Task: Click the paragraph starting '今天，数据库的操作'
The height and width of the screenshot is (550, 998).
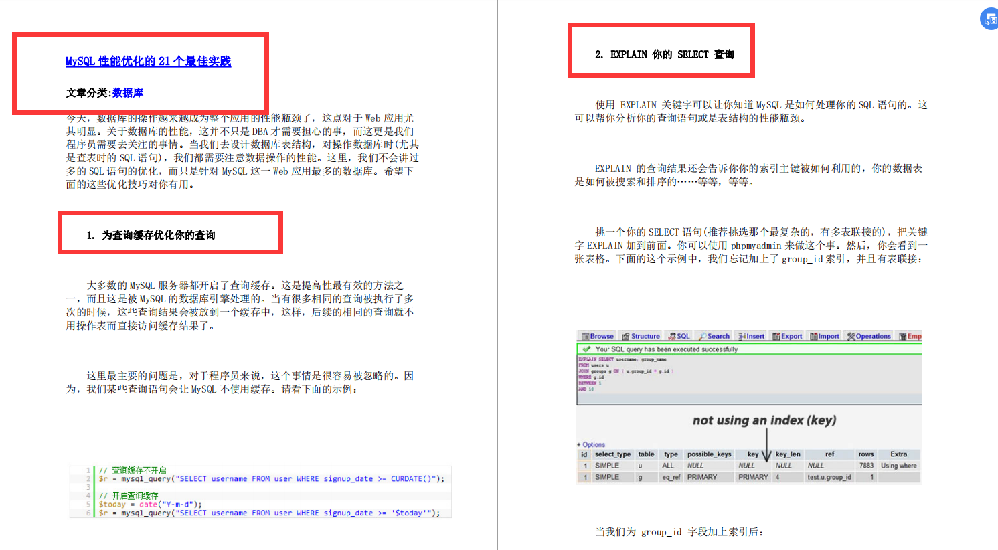Action: [242, 151]
